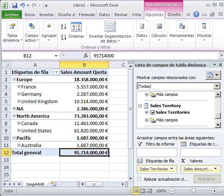Expand the NA row group

(x=14, y=108)
